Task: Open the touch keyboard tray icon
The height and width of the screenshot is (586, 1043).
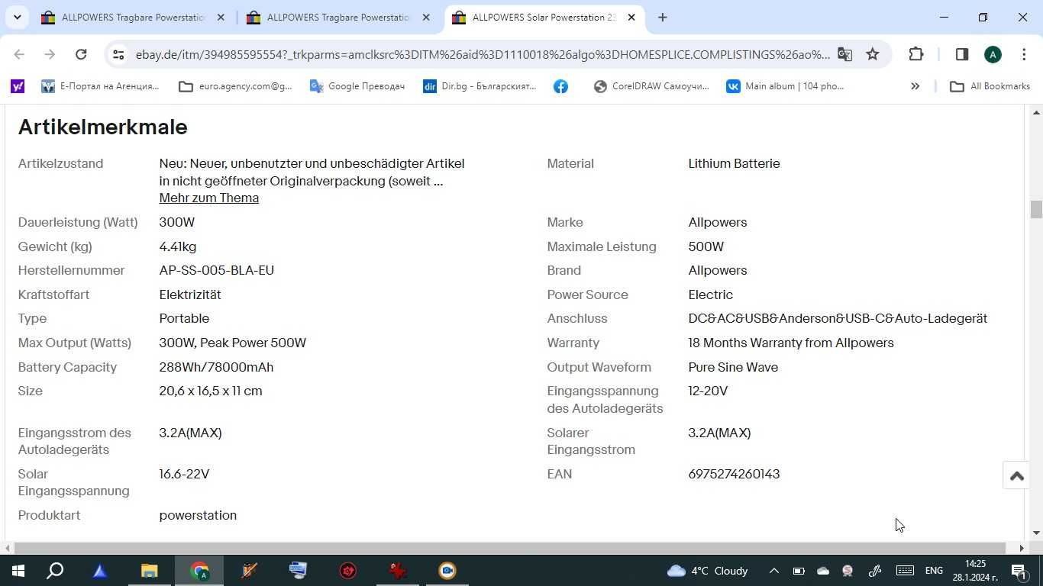Action: (x=905, y=571)
